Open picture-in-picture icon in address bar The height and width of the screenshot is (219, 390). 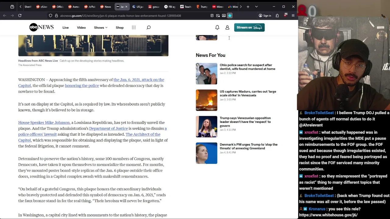(218, 16)
